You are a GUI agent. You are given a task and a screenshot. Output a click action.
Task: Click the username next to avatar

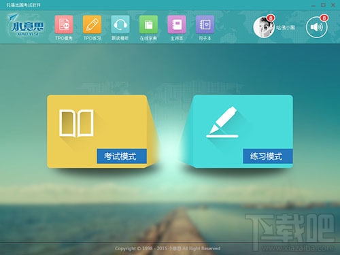(286, 28)
